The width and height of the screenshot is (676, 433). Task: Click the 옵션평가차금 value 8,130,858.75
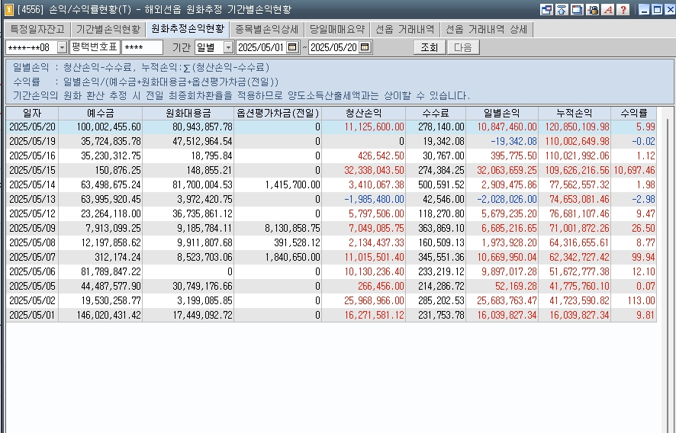[x=292, y=228]
